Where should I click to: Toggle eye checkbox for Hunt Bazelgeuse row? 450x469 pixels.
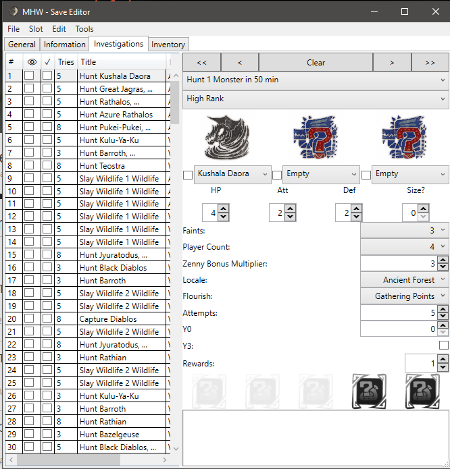pyautogui.click(x=29, y=434)
